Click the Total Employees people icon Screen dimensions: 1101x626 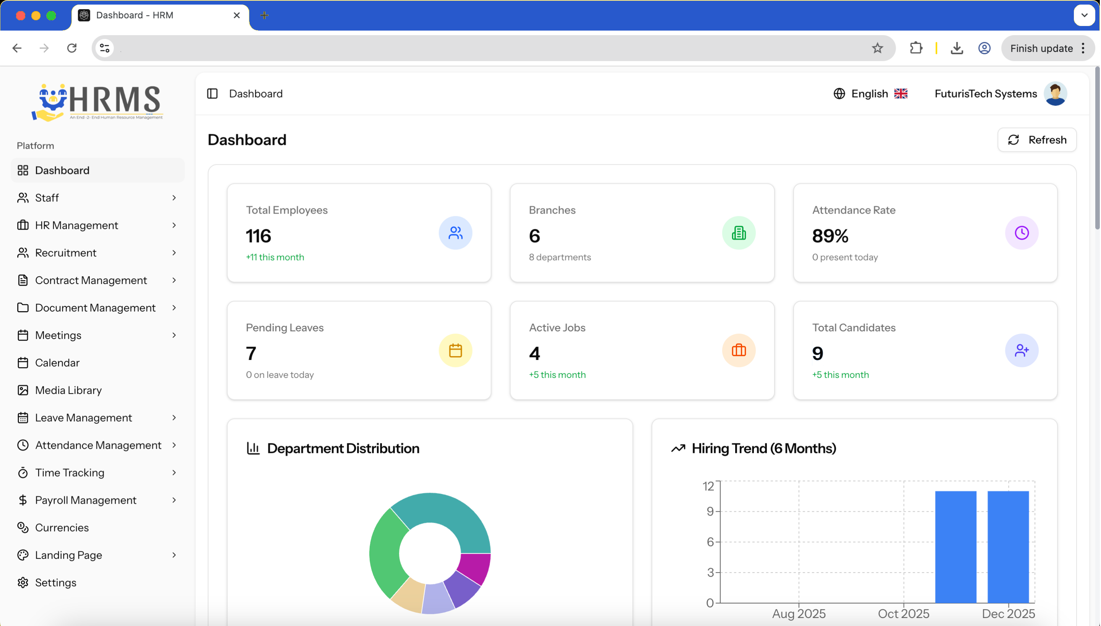point(455,233)
